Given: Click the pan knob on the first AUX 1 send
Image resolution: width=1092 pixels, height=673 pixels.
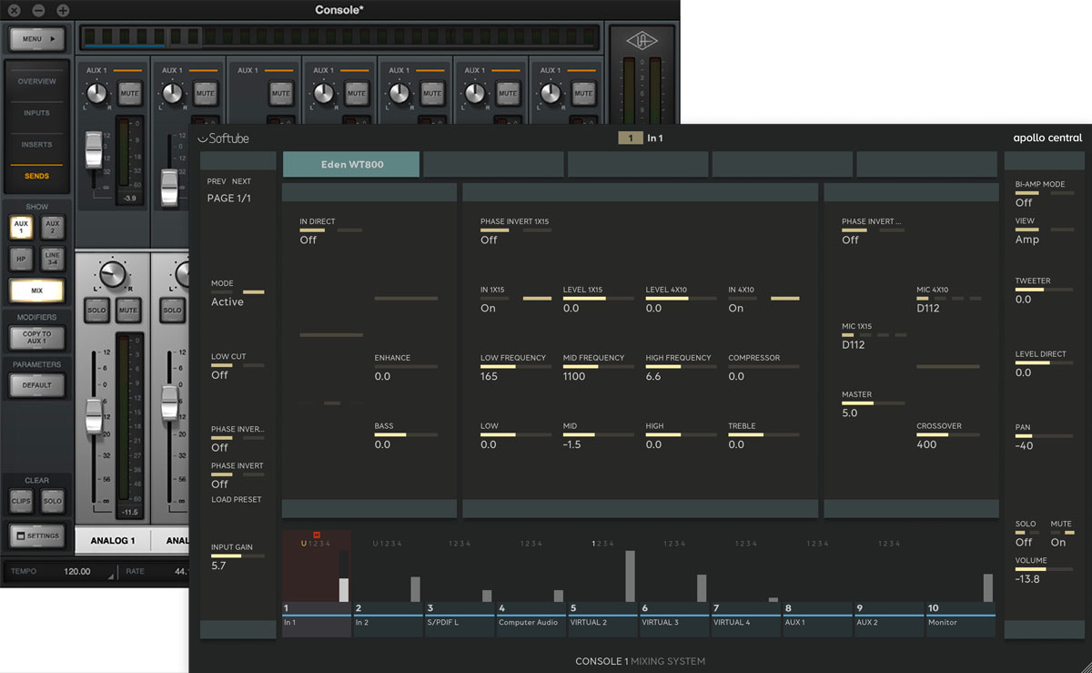Looking at the screenshot, I should pos(96,93).
